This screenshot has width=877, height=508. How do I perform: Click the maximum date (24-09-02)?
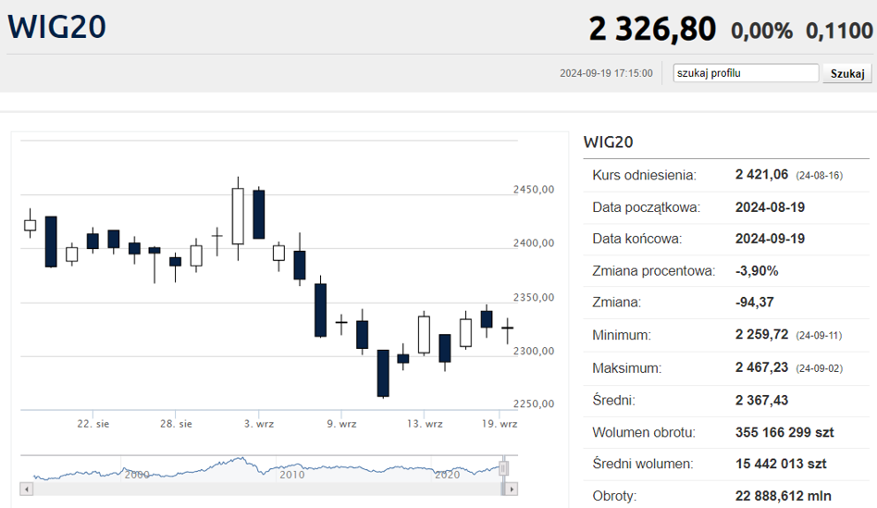coord(820,368)
